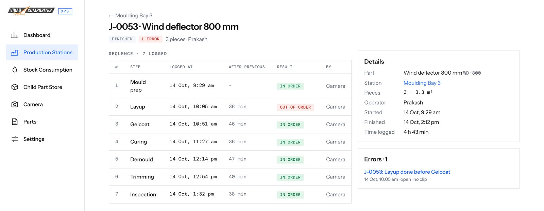Click the OUT OF ORDER result for Layup

(295, 107)
